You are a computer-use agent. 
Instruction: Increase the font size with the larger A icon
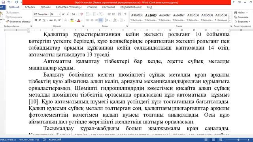point(63,14)
